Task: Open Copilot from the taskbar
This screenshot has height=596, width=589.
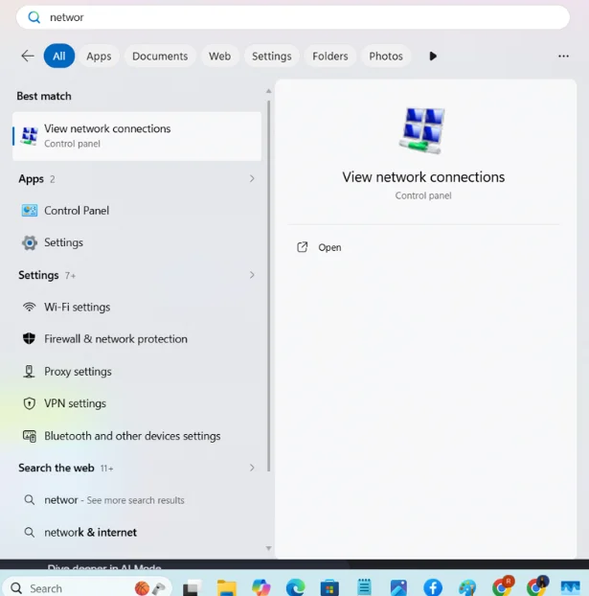Action: tap(261, 588)
